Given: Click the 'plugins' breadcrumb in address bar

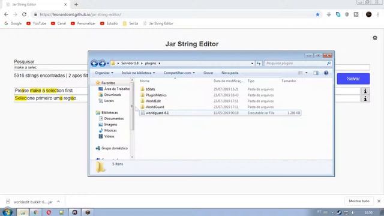Looking at the screenshot, I should (151, 63).
